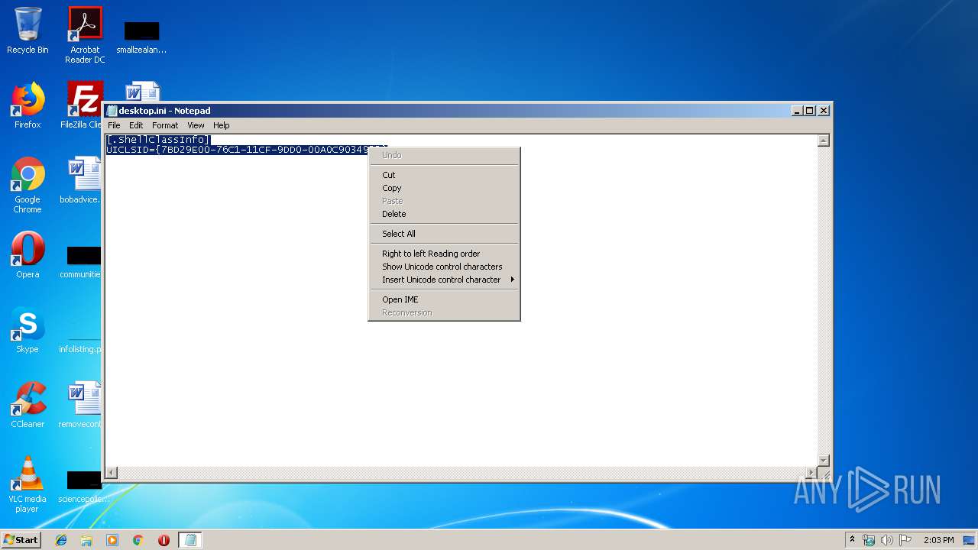This screenshot has width=978, height=550.
Task: Toggle Right to left Reading order
Action: pos(443,254)
